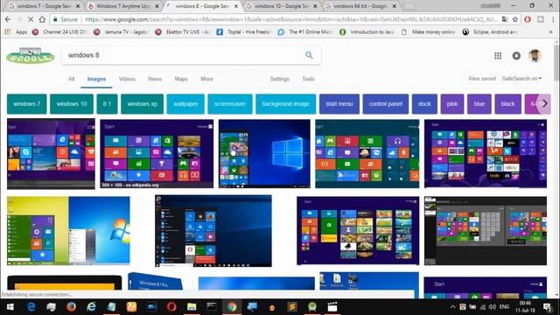Click the blue search magnifier icon
The image size is (560, 315).
pyautogui.click(x=309, y=55)
